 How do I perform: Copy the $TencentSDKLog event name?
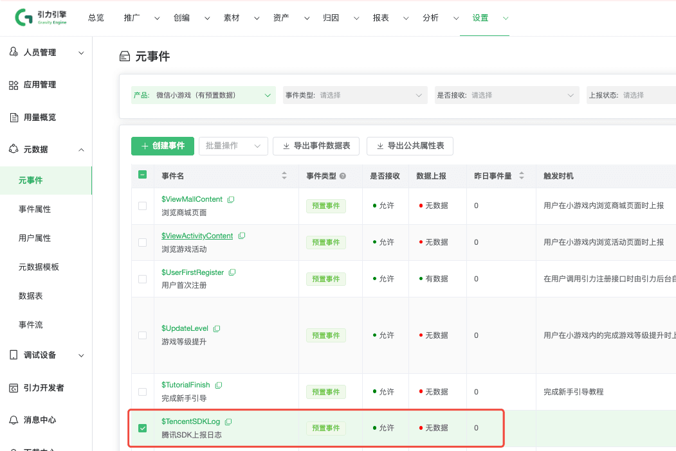(x=228, y=421)
